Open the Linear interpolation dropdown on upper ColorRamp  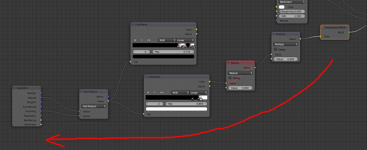pyautogui.click(x=185, y=40)
